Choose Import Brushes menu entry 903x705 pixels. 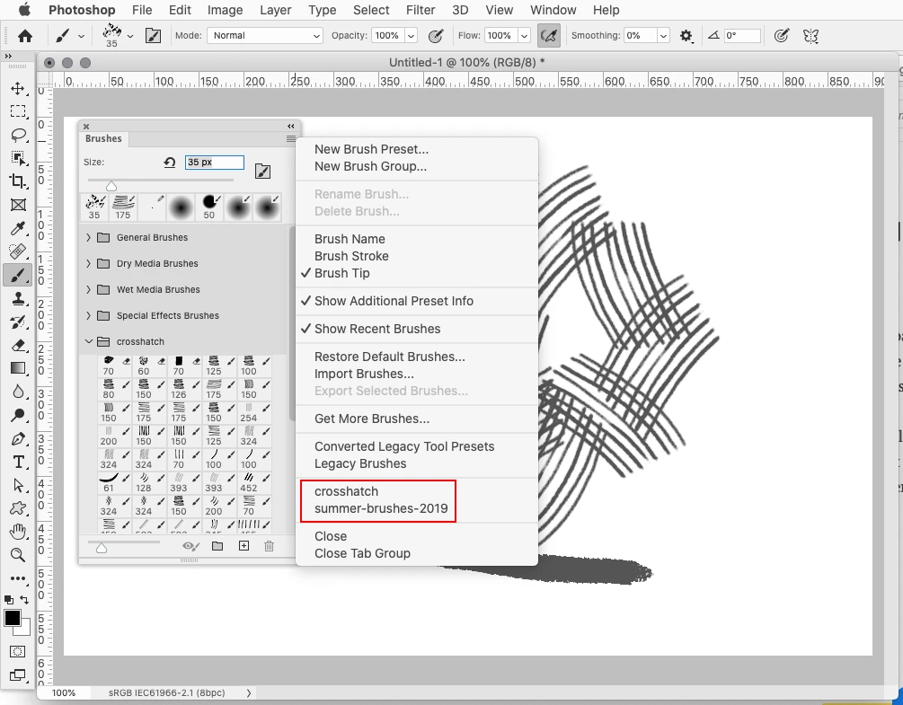(364, 374)
